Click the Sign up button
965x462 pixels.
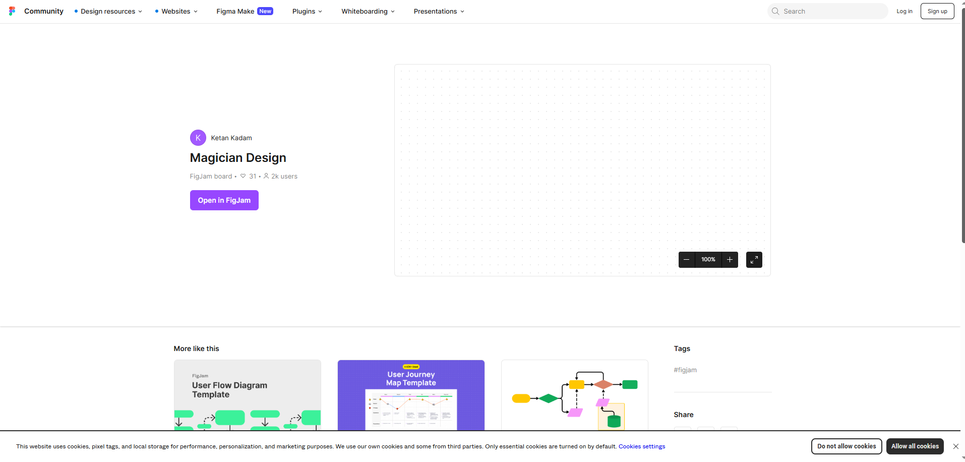(937, 11)
